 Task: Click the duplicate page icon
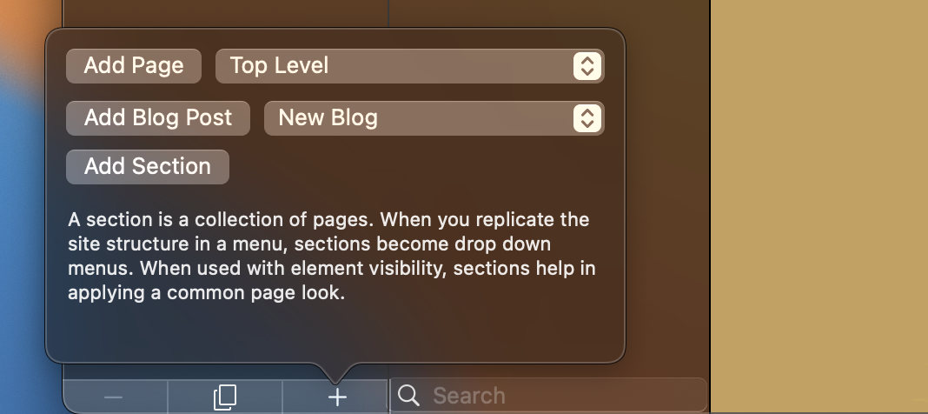(225, 397)
